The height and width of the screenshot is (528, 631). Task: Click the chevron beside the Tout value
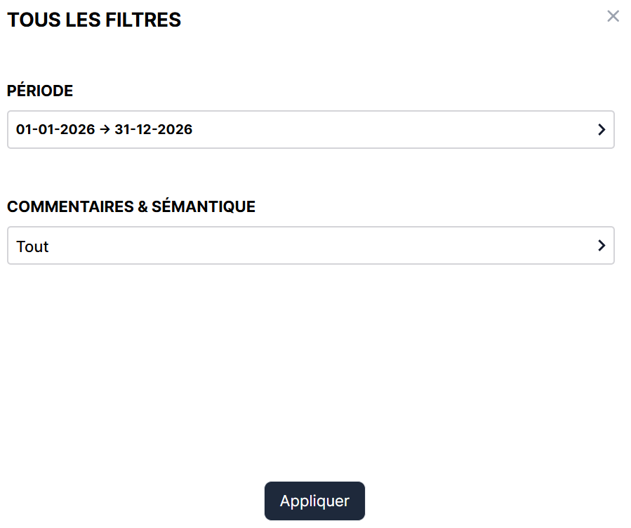point(601,246)
